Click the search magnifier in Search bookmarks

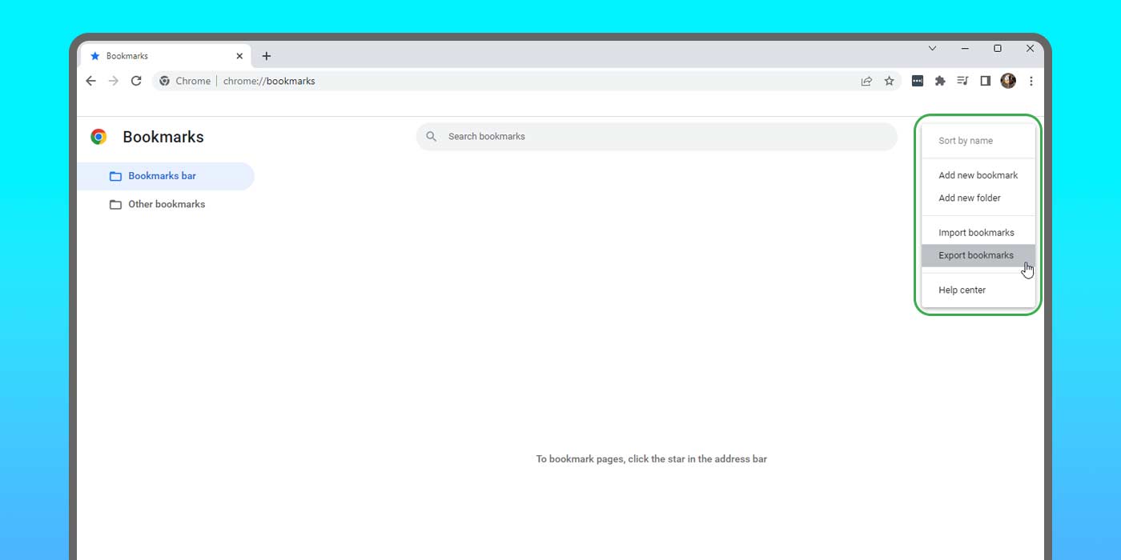click(431, 136)
